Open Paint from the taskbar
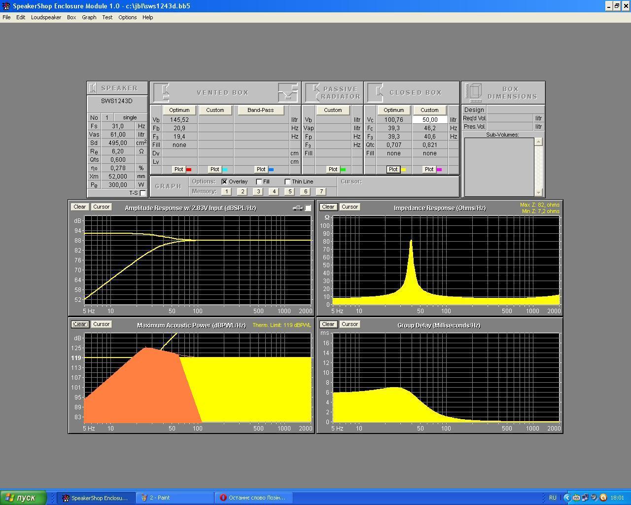The image size is (631, 505). tap(175, 498)
